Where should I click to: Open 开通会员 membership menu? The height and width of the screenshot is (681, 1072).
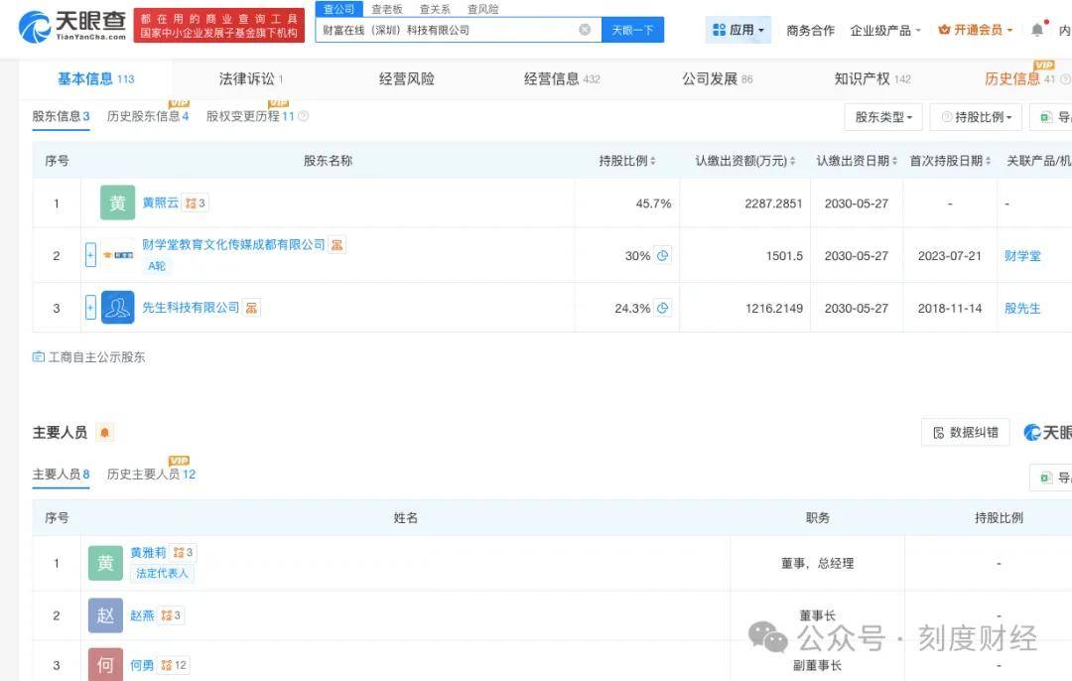pyautogui.click(x=975, y=30)
